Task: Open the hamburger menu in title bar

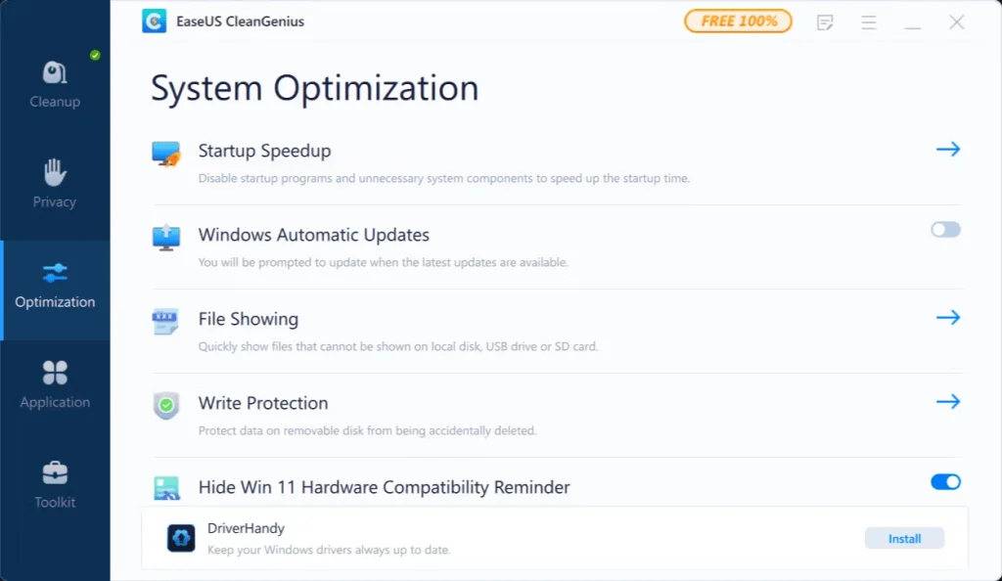Action: [868, 22]
